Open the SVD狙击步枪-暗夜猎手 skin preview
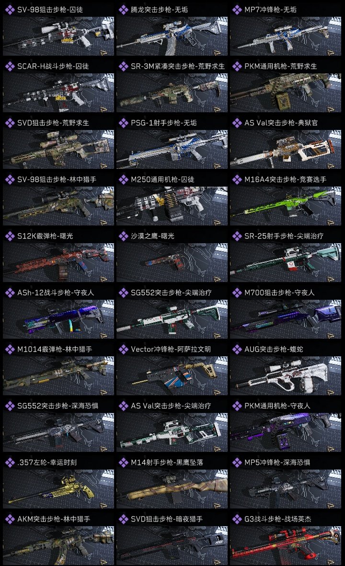Image resolution: width=345 pixels, height=566 pixels. pyautogui.click(x=172, y=545)
